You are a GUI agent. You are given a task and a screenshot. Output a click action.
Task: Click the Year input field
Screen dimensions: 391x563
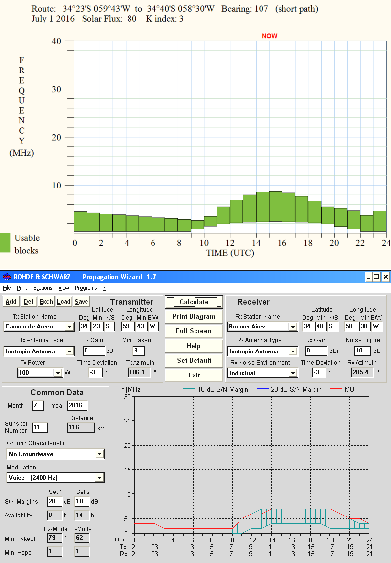point(77,406)
